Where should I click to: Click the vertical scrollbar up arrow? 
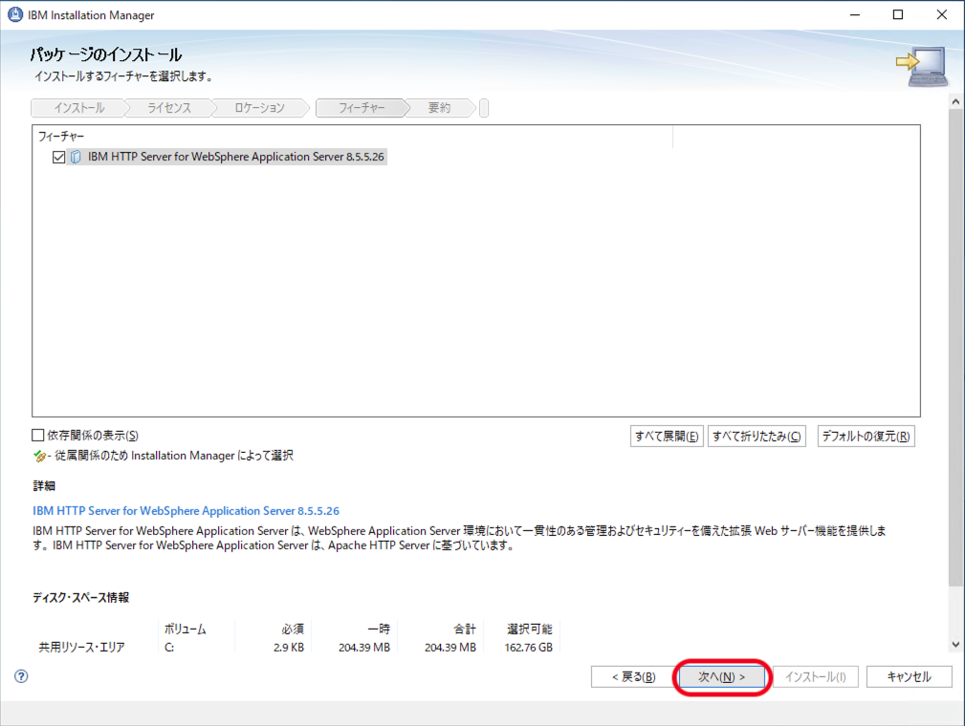[955, 102]
